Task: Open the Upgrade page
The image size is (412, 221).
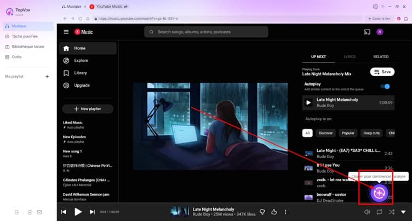Action: click(88, 85)
